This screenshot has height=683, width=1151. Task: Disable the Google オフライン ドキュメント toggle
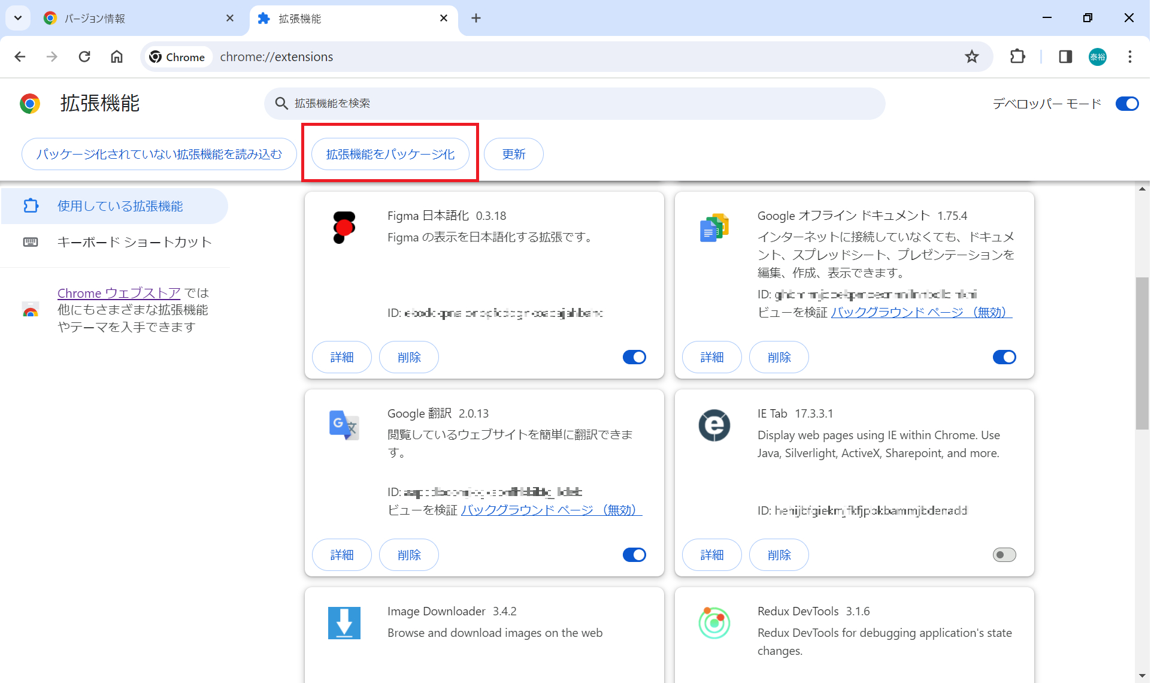click(1004, 357)
